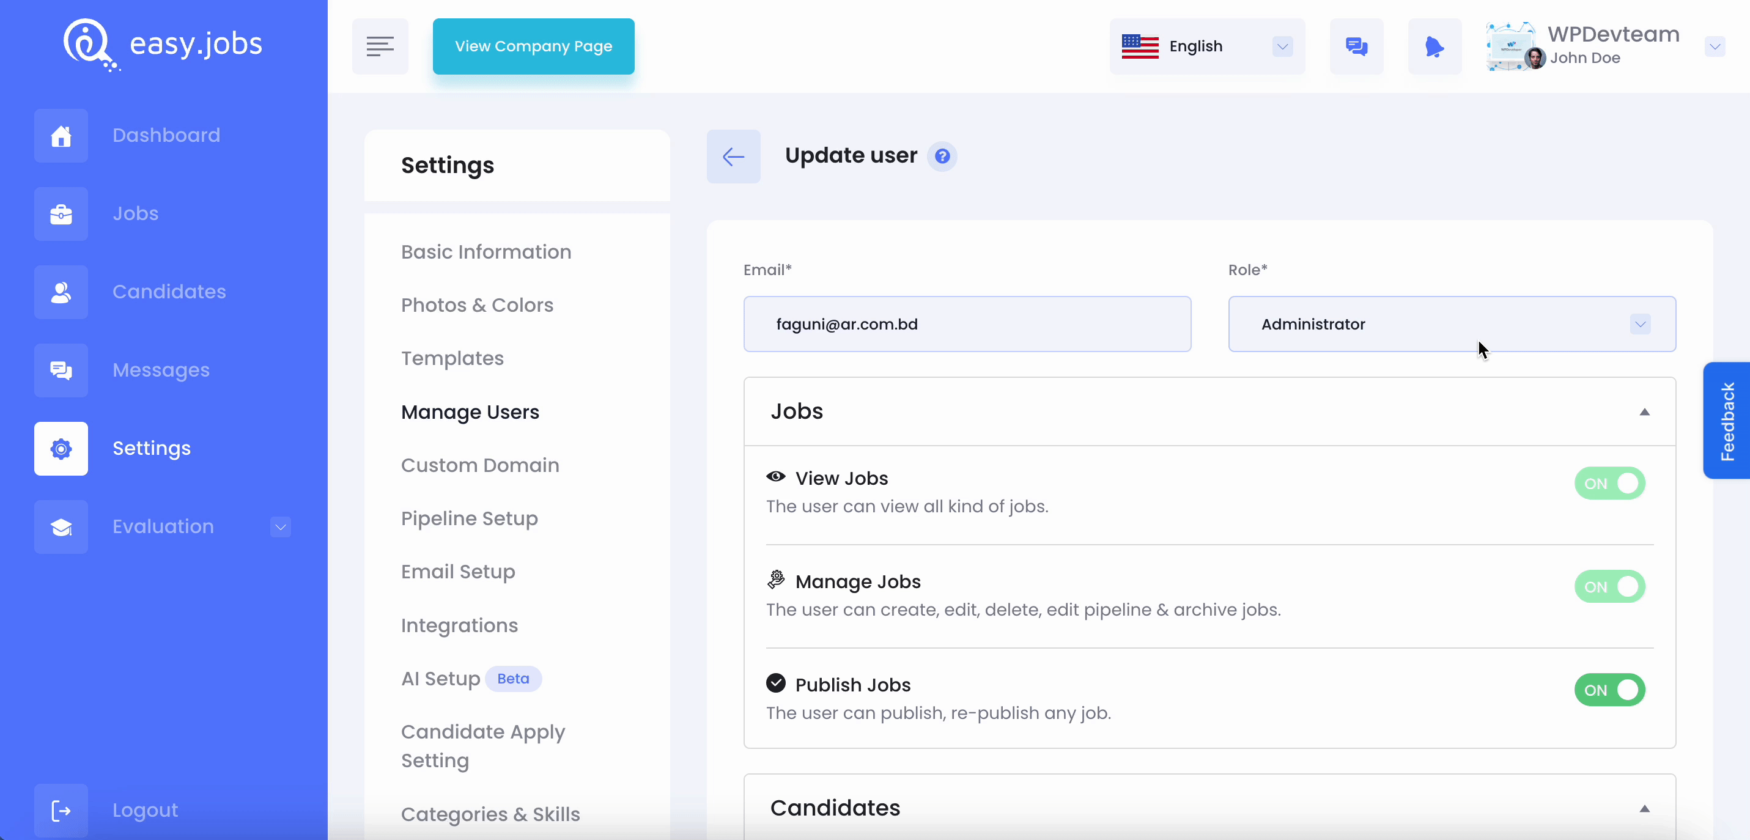Click the back arrow on Update user
This screenshot has height=840, width=1750.
click(x=733, y=155)
